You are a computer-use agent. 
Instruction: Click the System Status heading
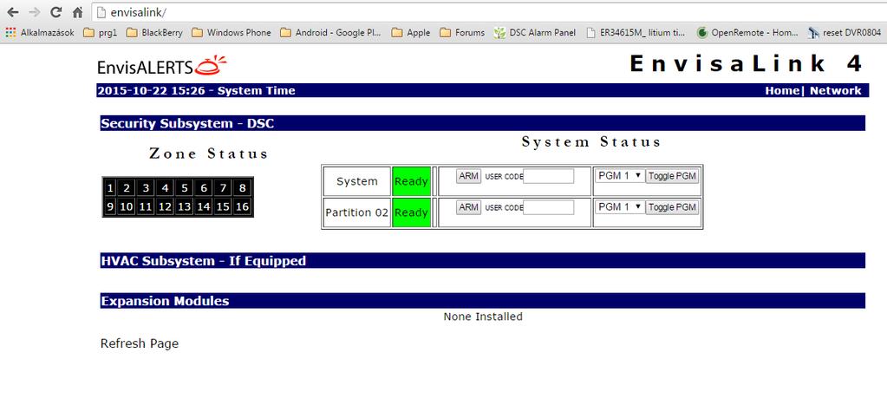click(x=591, y=142)
